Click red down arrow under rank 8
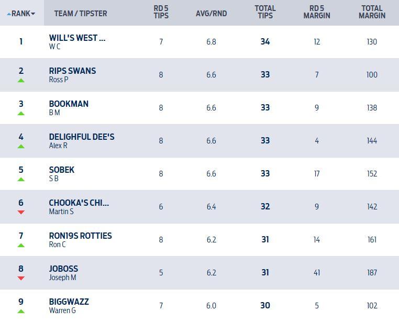Screen dimensions: 399x322 [21, 278]
